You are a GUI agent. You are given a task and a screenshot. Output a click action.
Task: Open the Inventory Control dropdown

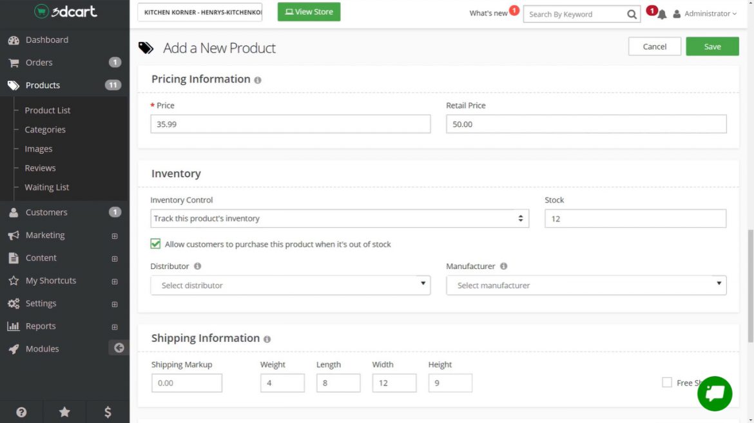tap(340, 218)
